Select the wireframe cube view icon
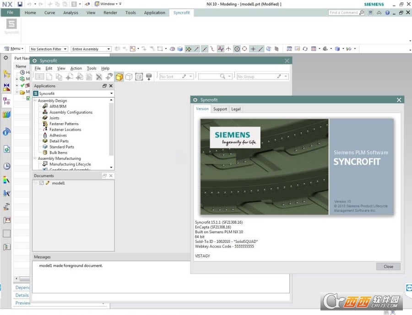 click(129, 77)
